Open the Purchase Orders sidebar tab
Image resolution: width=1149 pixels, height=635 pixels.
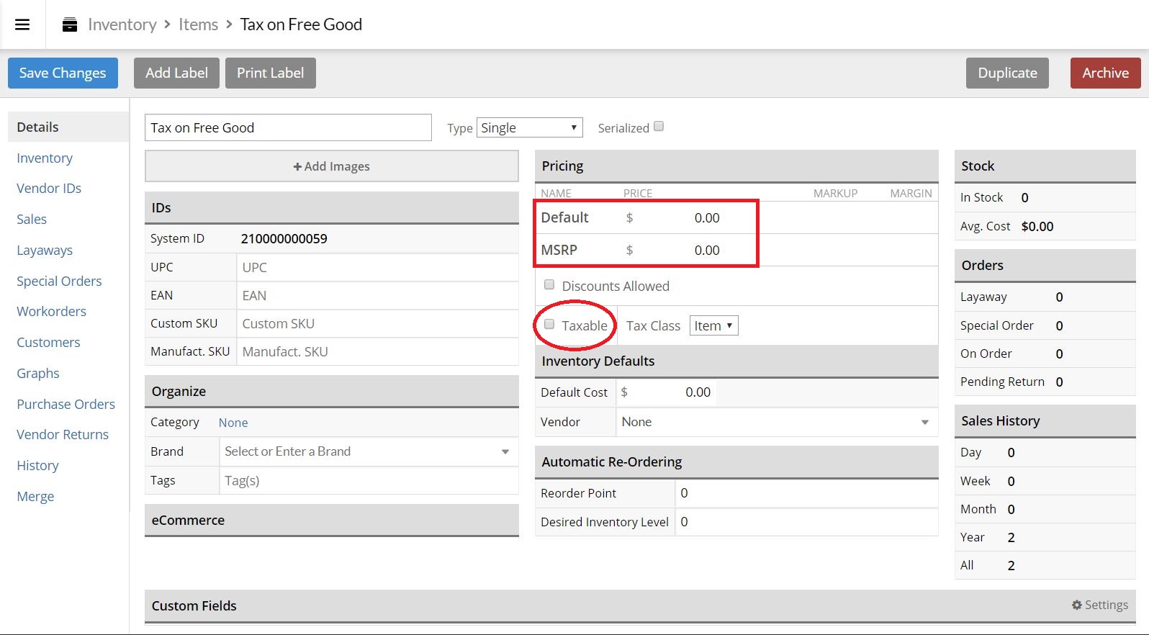tap(66, 404)
